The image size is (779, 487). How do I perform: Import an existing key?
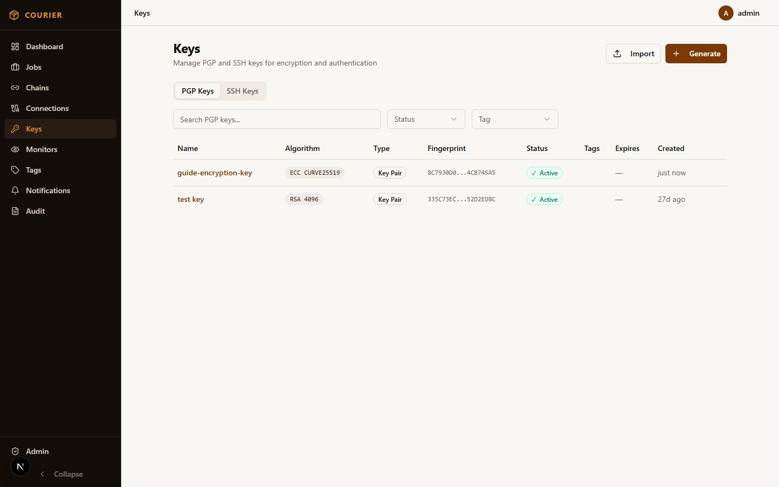[x=633, y=54]
